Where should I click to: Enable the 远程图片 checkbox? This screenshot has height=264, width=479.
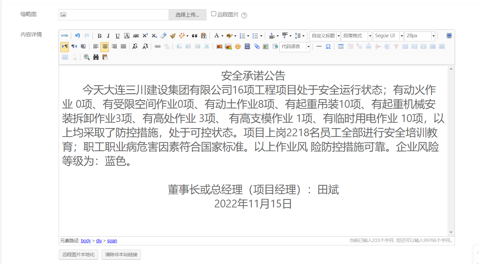(x=214, y=14)
